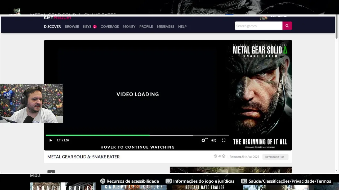Click the release date 28th Aug 2025
This screenshot has width=339, height=190.
[x=250, y=157]
